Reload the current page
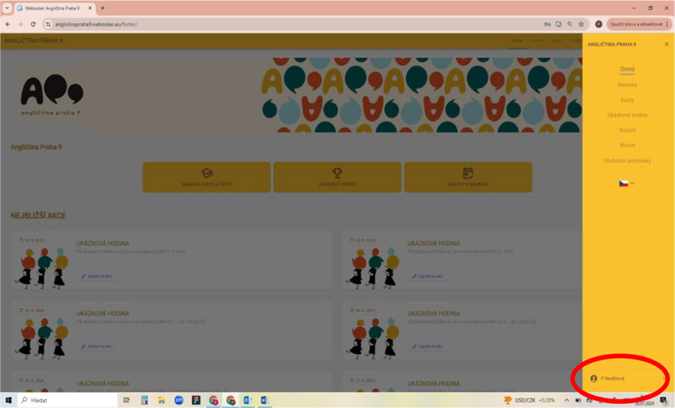Image resolution: width=675 pixels, height=408 pixels. 33,24
